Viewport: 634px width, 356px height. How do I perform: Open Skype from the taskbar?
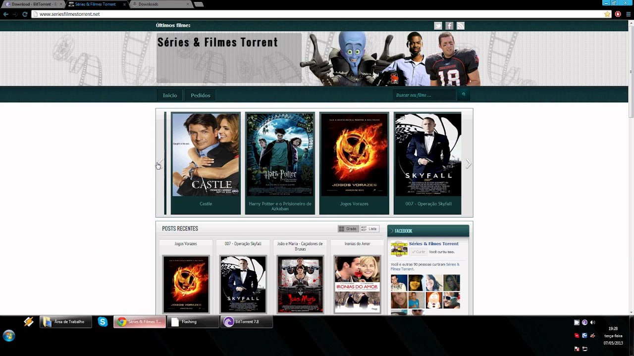(103, 322)
